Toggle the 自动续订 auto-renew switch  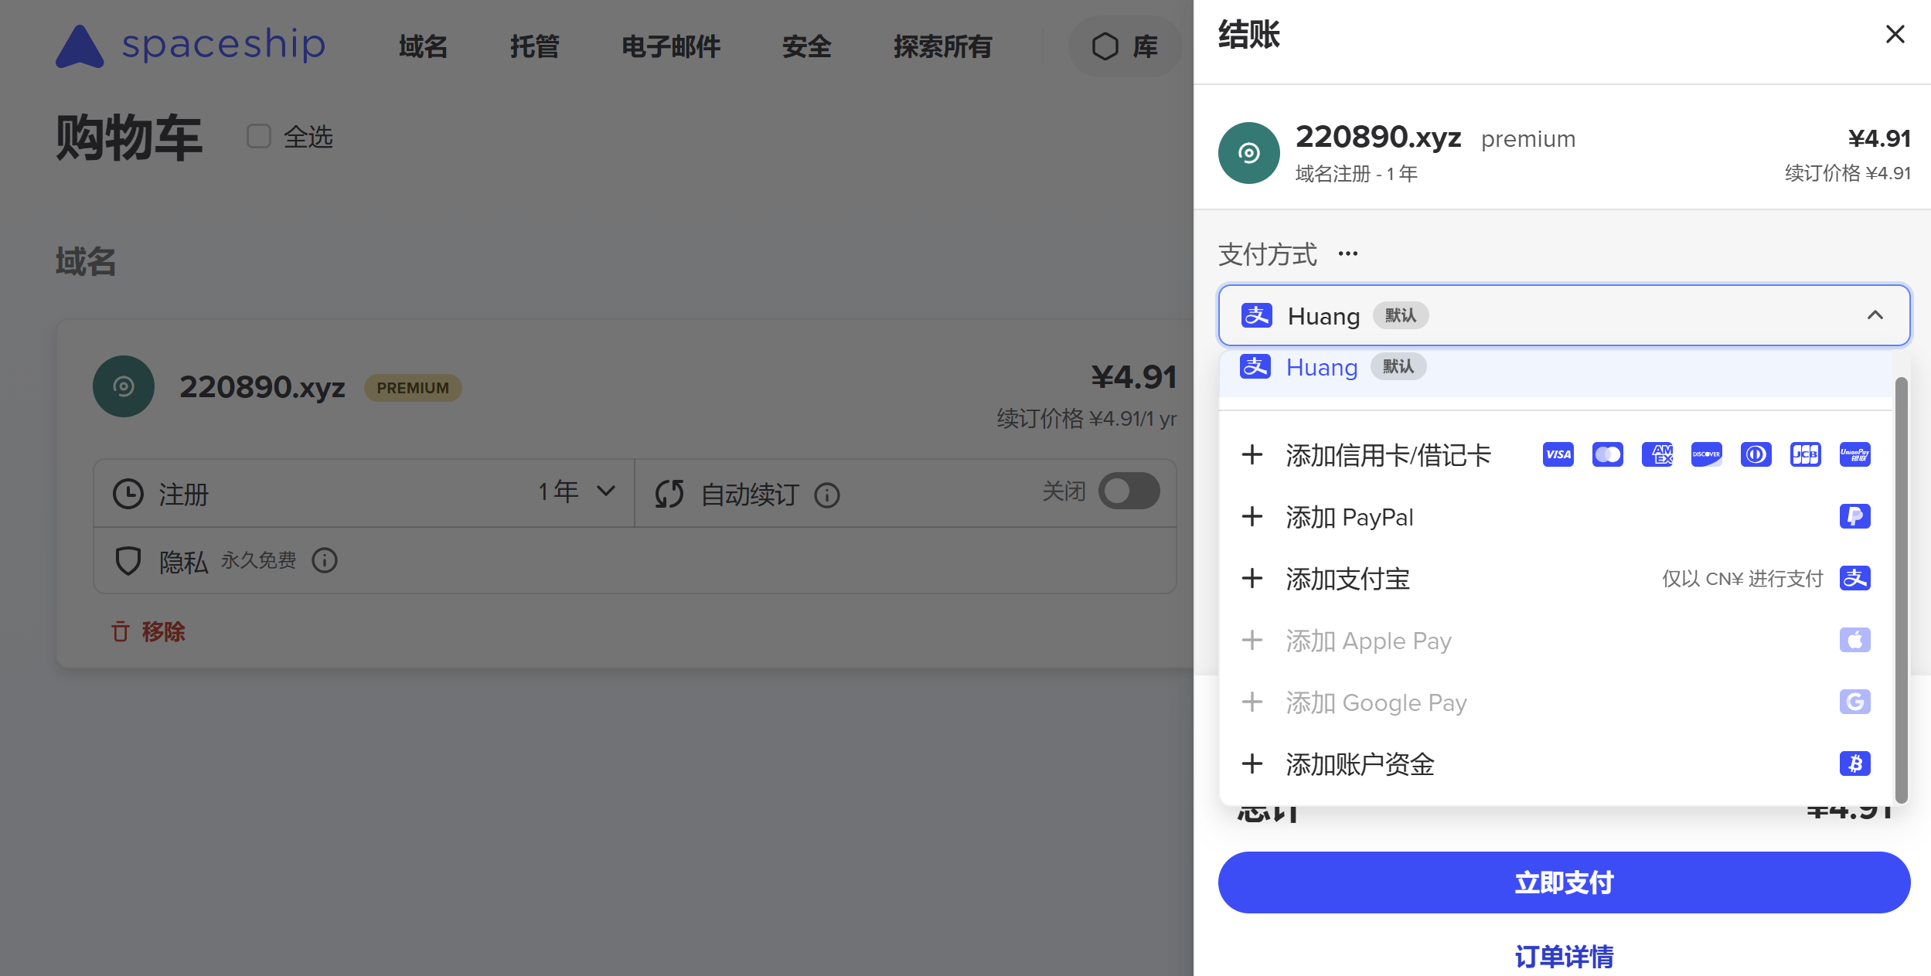coord(1129,491)
